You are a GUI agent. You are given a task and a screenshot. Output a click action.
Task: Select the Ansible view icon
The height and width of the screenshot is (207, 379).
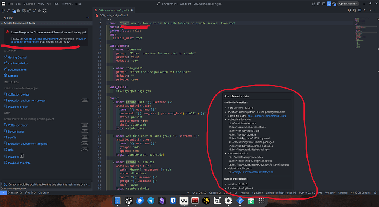pyautogui.click(x=44, y=11)
